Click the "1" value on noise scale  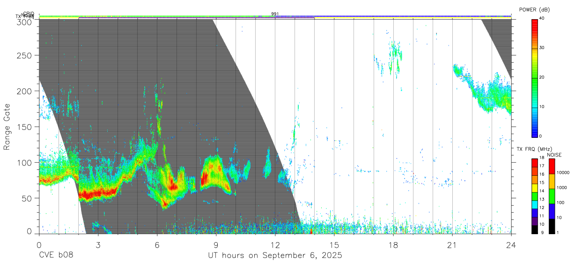click(558, 232)
